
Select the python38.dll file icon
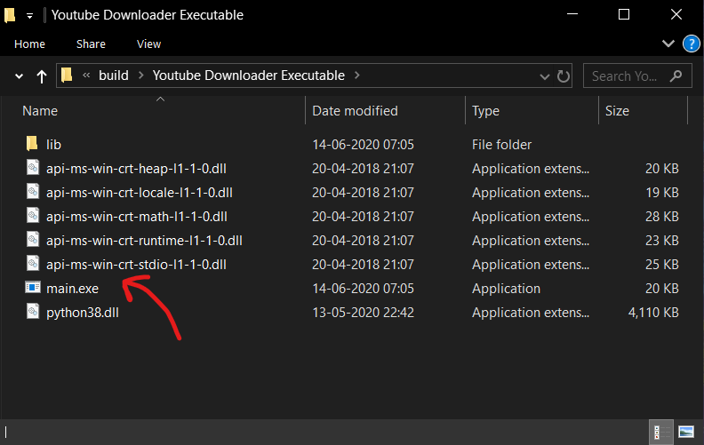click(33, 311)
